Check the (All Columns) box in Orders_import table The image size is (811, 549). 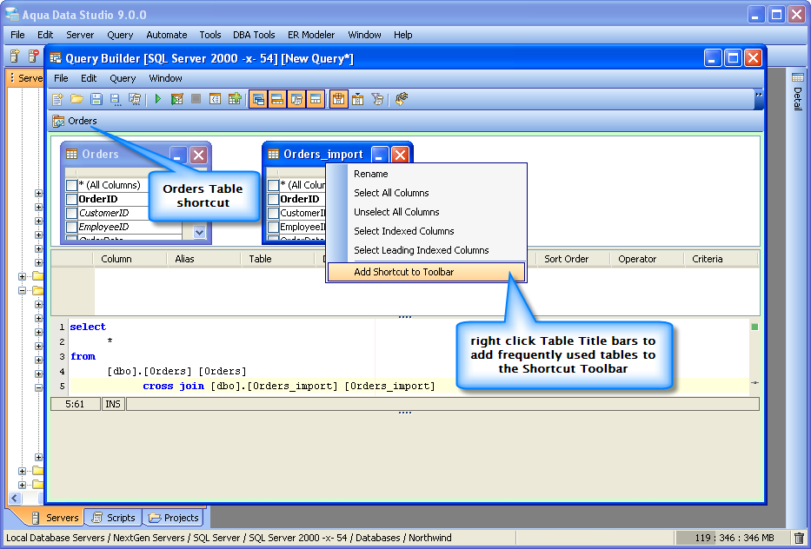[273, 185]
